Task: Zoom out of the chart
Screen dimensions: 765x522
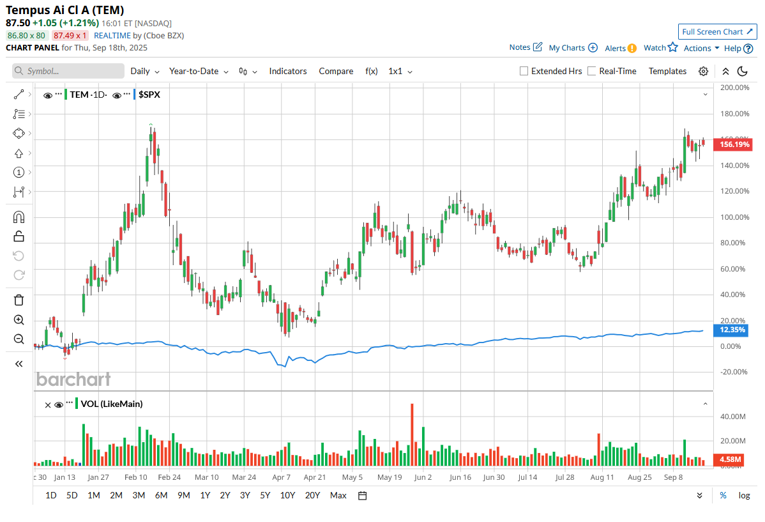Action: (x=19, y=339)
